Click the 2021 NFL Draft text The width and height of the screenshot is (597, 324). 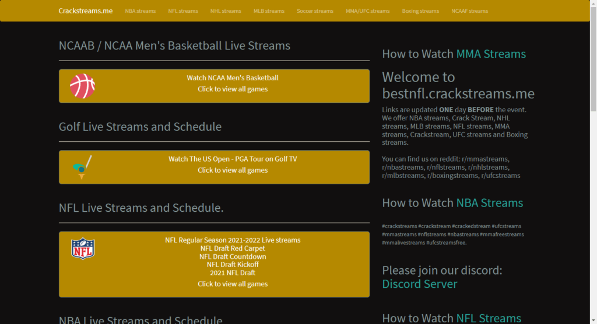[233, 273]
